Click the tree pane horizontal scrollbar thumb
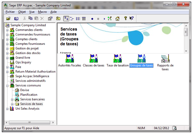 pyautogui.click(x=30, y=123)
